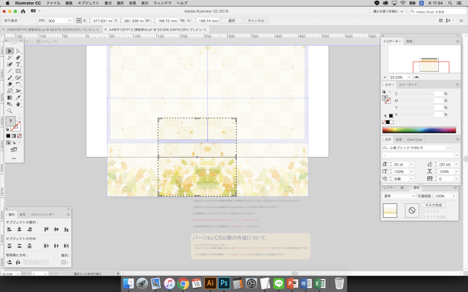Screen dimensions: 468x292
Task: Click vertical align top icon in Align panel
Action: (47, 229)
